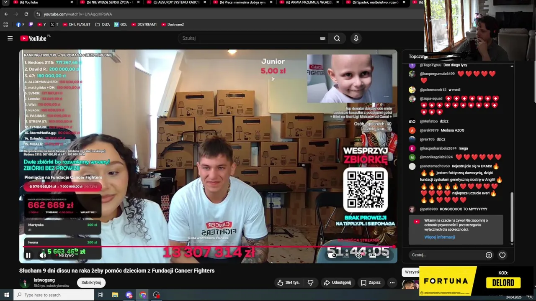Viewport: 536px width, 301px height.
Task: Open the recommended video thumbnail below chat
Action: click(410, 285)
